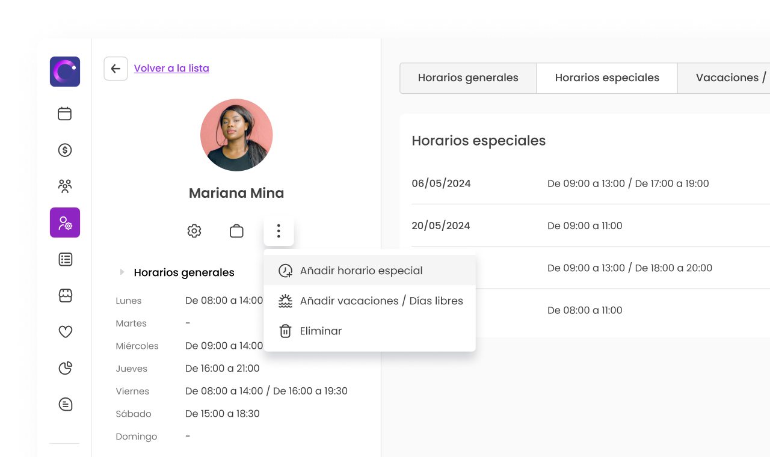Click the Mariana Mina name

(x=236, y=193)
